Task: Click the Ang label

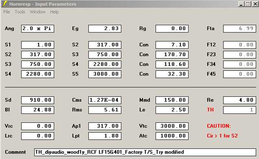Action: tap(9, 28)
